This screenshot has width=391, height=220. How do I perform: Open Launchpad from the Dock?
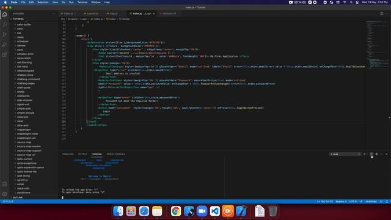(131, 211)
